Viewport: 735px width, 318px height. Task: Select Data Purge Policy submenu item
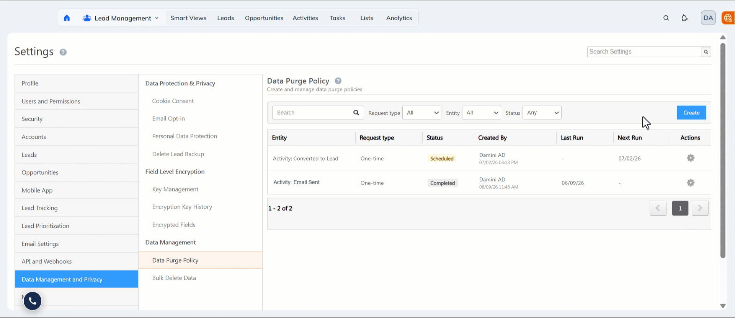(201, 260)
